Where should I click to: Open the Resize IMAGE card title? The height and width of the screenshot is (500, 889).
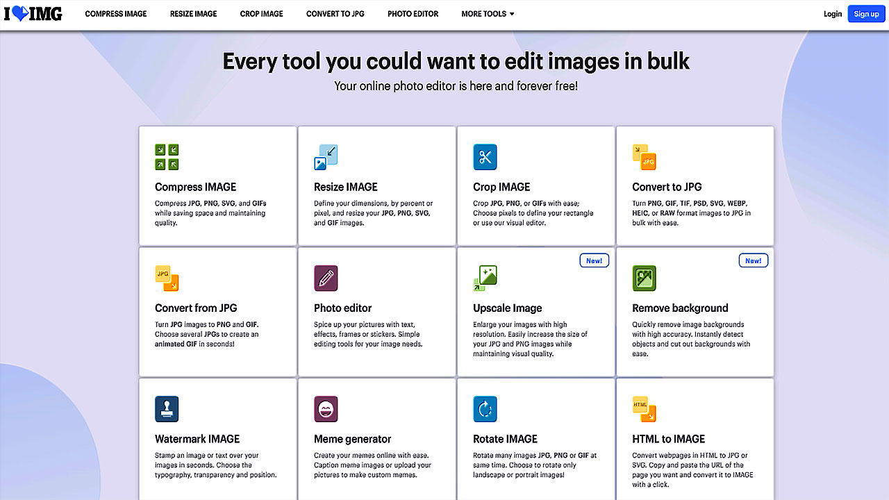345,187
